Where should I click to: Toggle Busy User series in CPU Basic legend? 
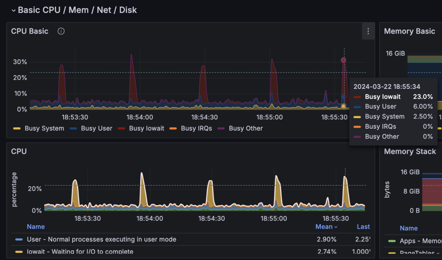tap(96, 128)
